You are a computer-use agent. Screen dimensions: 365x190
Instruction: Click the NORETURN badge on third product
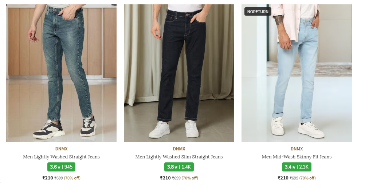click(x=258, y=12)
